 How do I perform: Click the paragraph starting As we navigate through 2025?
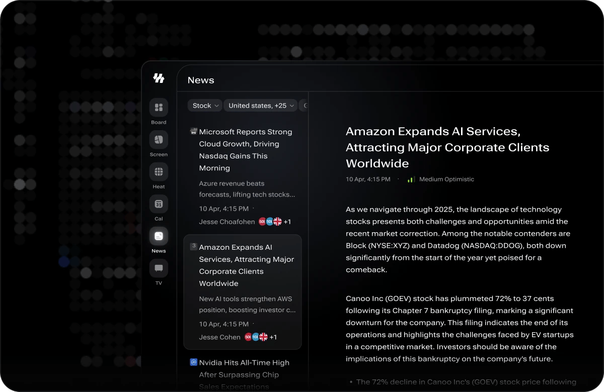click(x=458, y=240)
